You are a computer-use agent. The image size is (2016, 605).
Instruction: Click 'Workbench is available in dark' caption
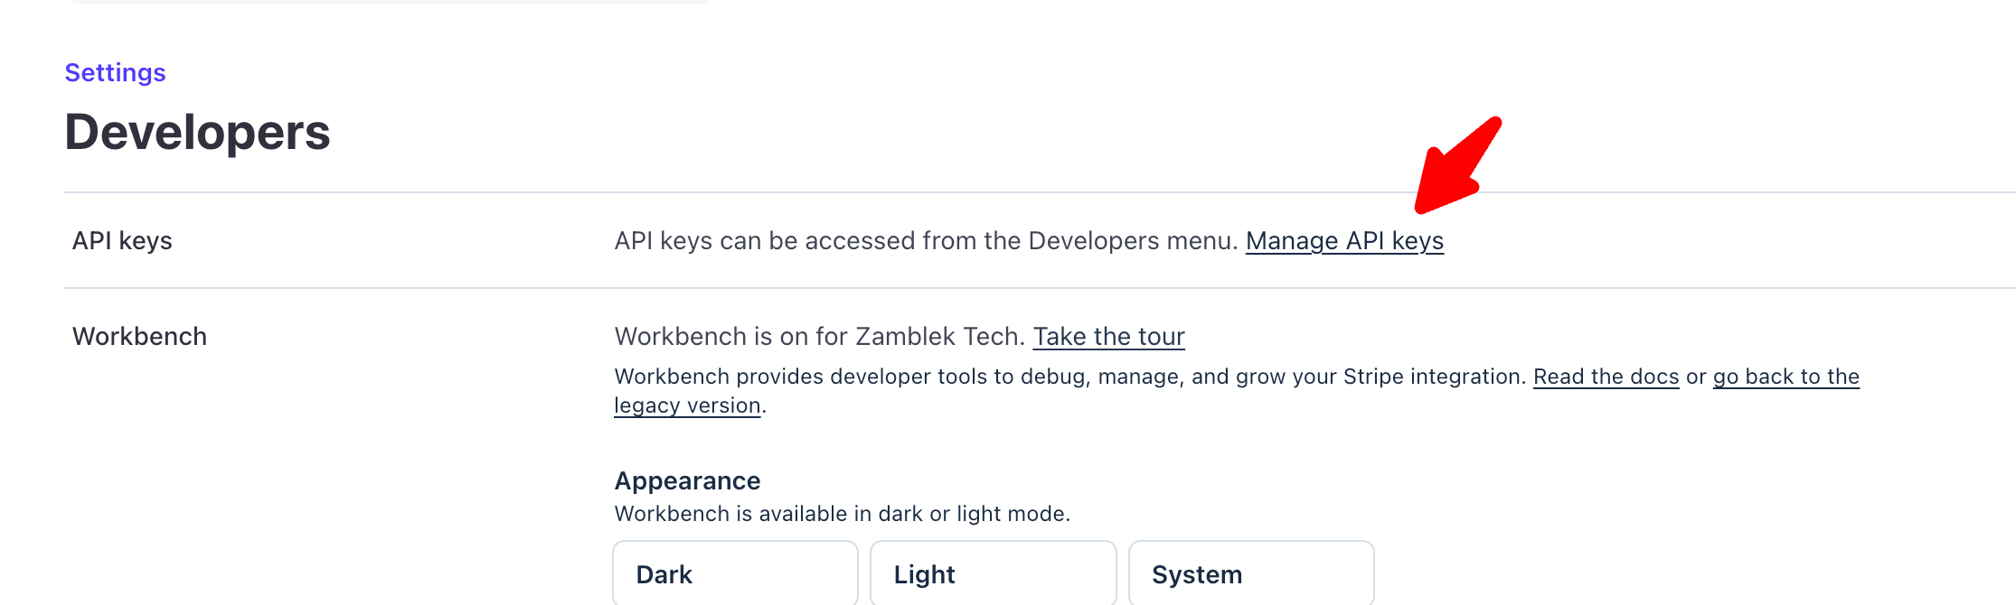842,514
